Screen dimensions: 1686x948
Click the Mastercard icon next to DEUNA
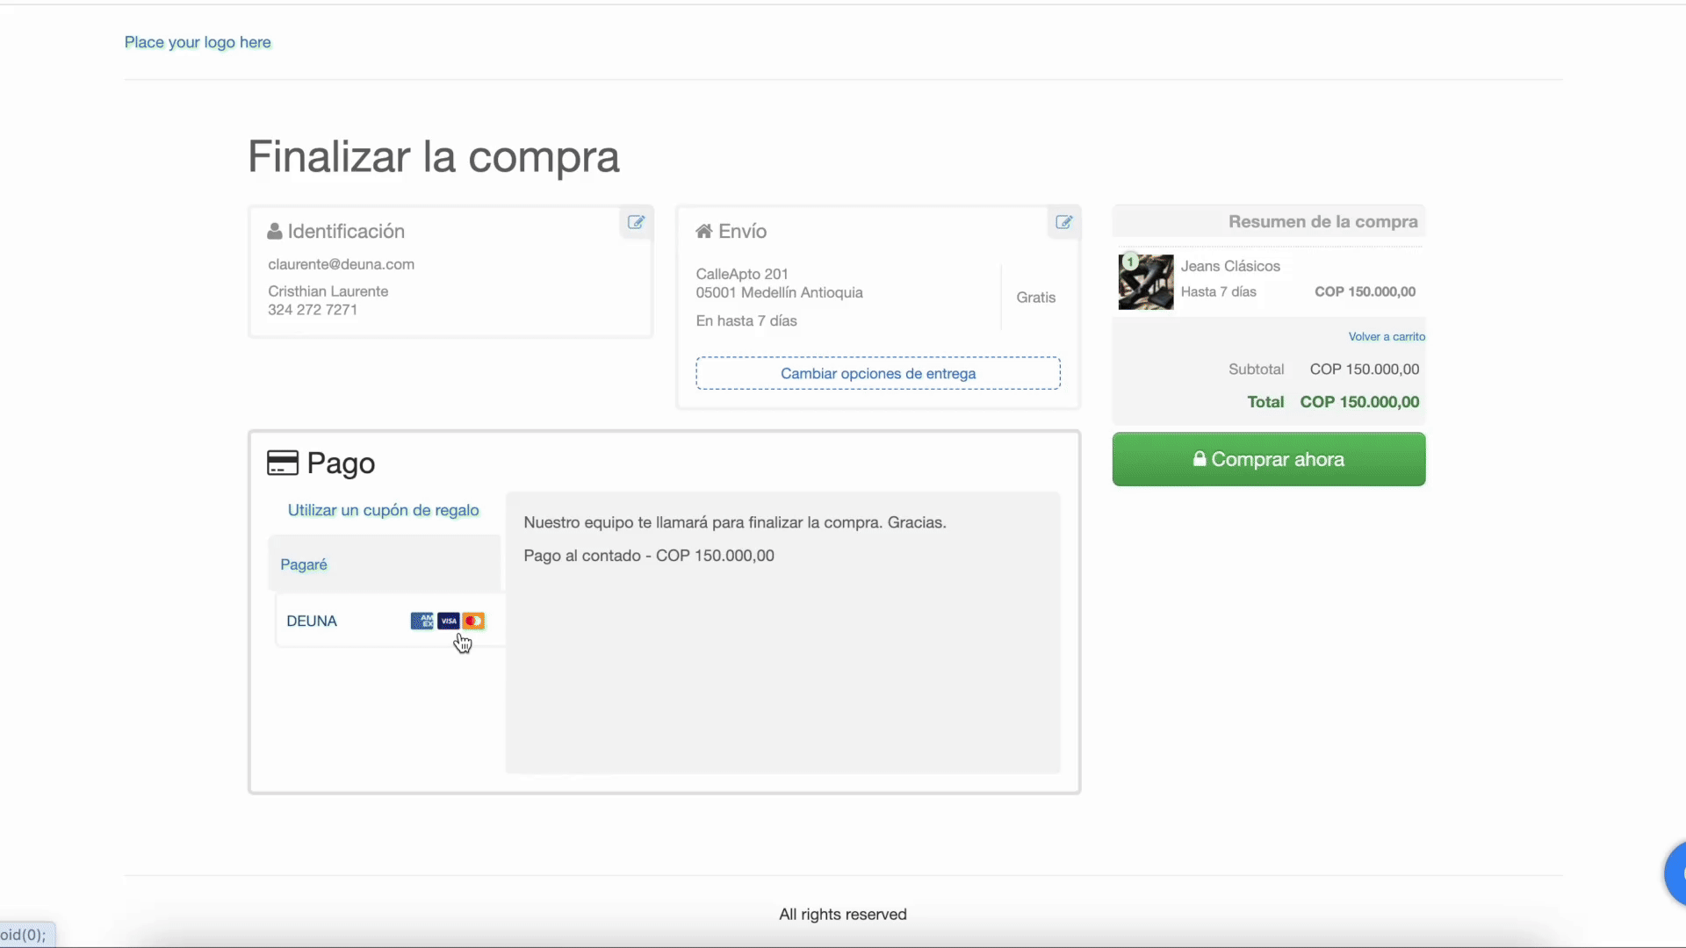[474, 621]
